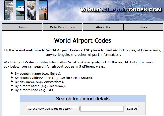Click 'By country name (e.g. Egypt).' item
The image size is (164, 116).
[x=38, y=74]
